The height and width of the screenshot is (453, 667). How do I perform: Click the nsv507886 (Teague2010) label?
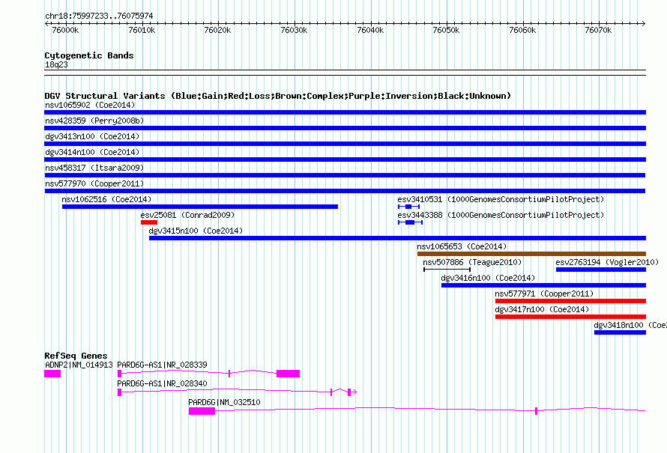click(x=472, y=262)
